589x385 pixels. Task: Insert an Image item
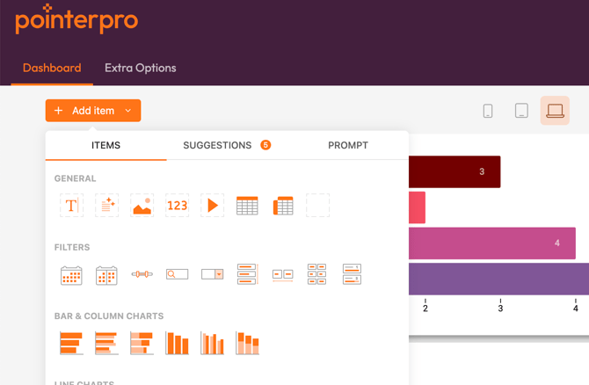(142, 205)
